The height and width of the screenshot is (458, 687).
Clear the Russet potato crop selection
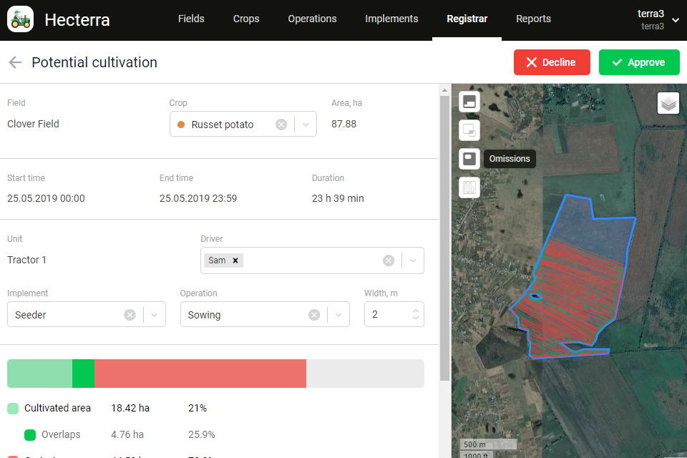pyautogui.click(x=281, y=125)
